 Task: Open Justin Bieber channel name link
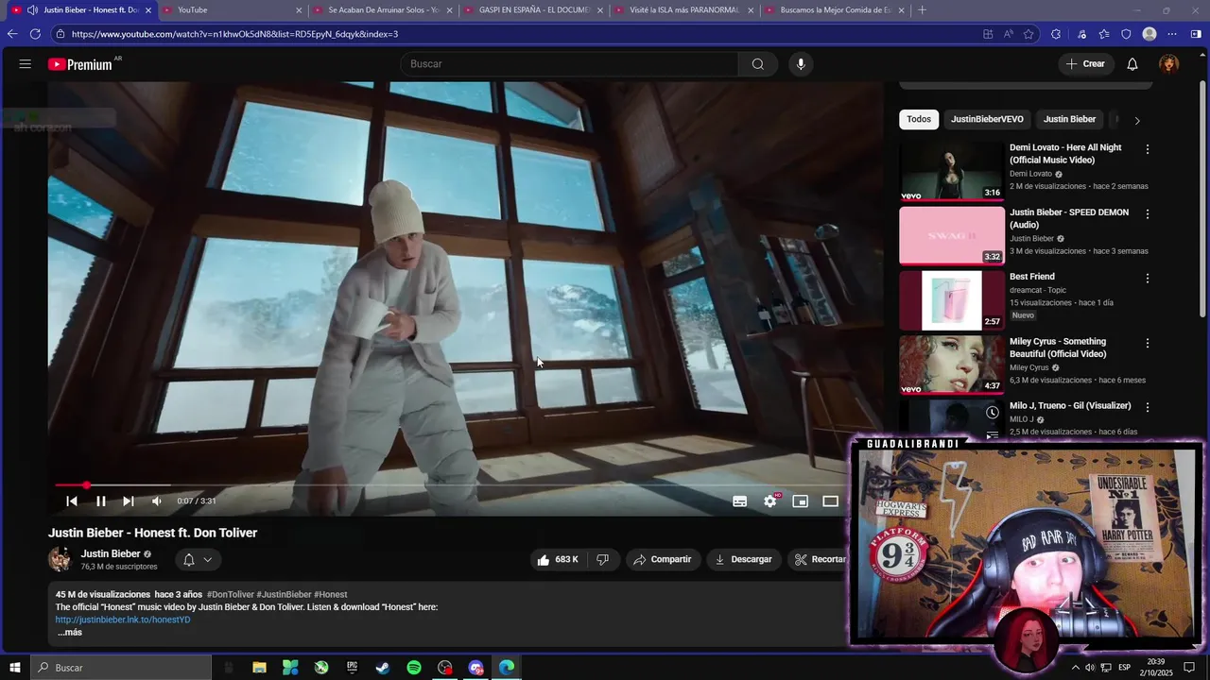point(111,554)
